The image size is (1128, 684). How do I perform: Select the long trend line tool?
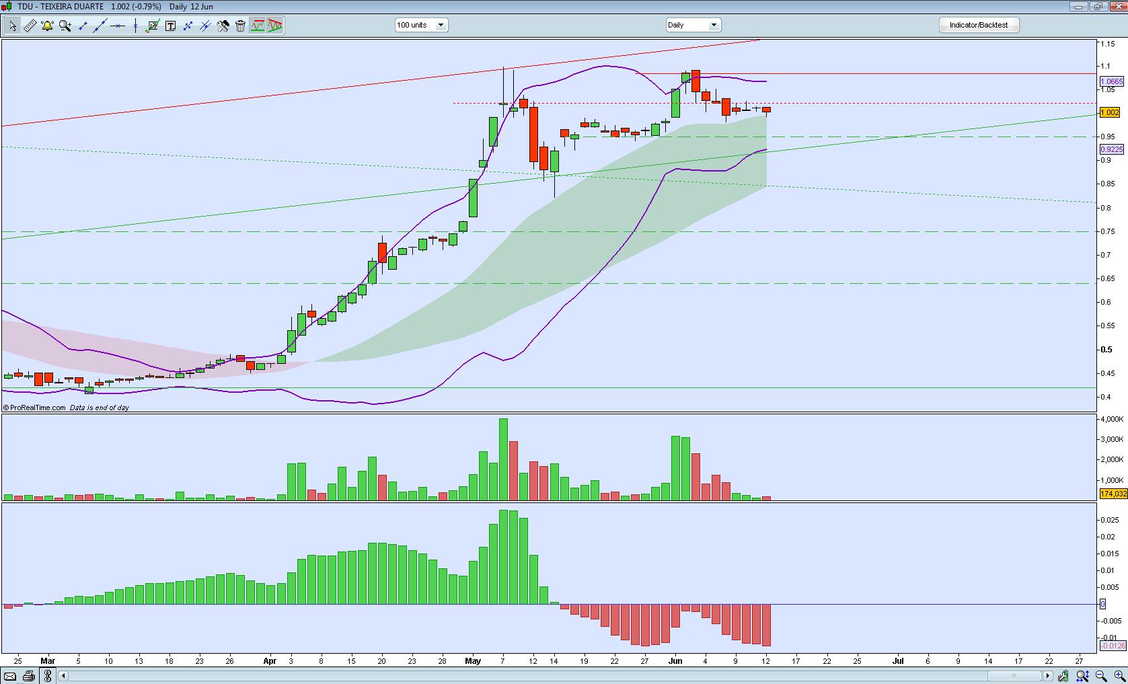pos(100,26)
